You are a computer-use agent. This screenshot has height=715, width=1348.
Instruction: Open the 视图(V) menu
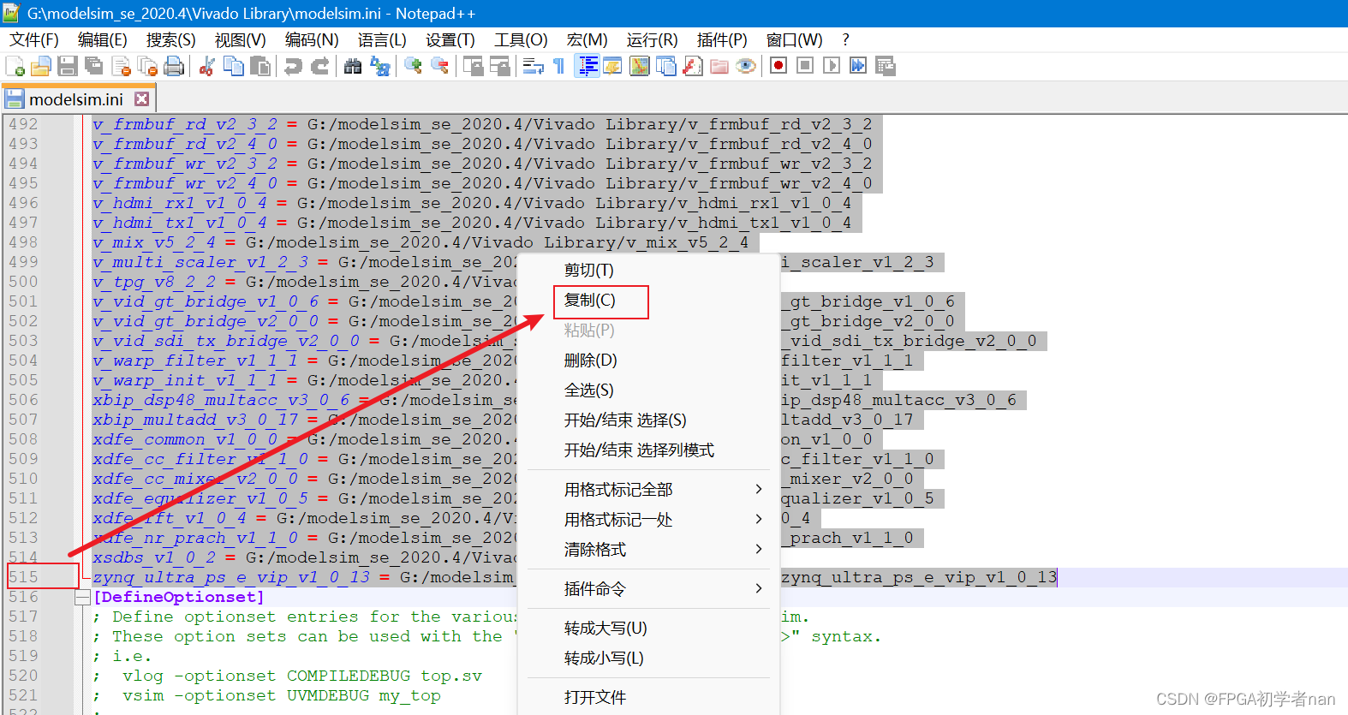241,40
